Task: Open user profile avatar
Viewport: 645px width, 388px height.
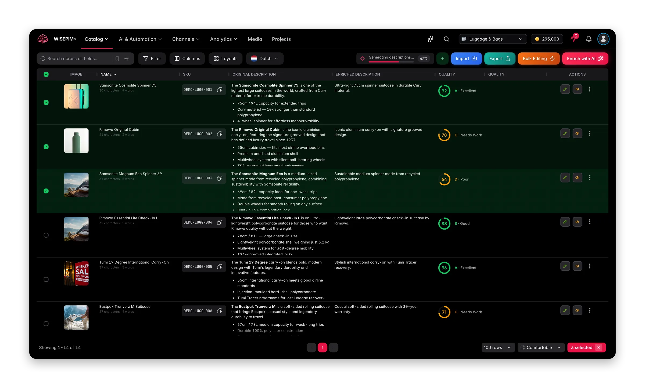Action: click(x=603, y=39)
